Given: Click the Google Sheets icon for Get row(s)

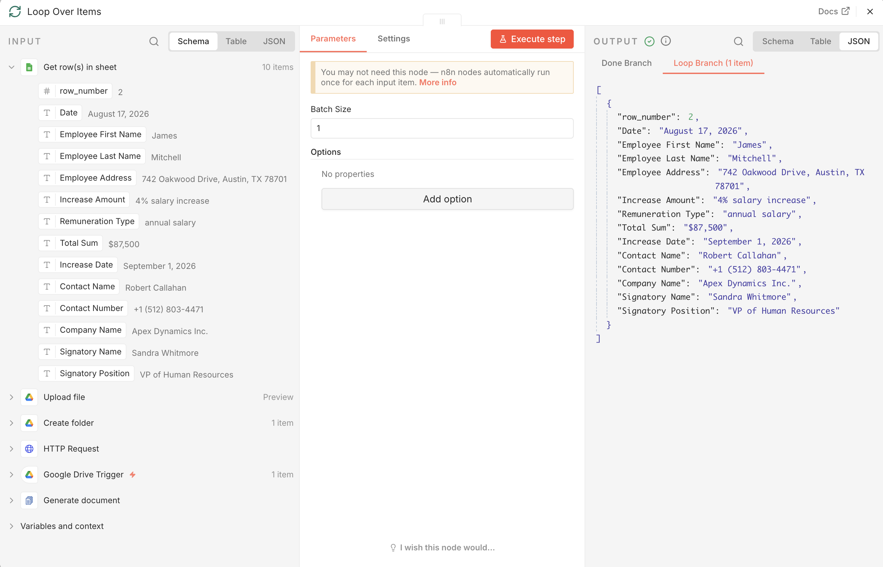Looking at the screenshot, I should (29, 67).
